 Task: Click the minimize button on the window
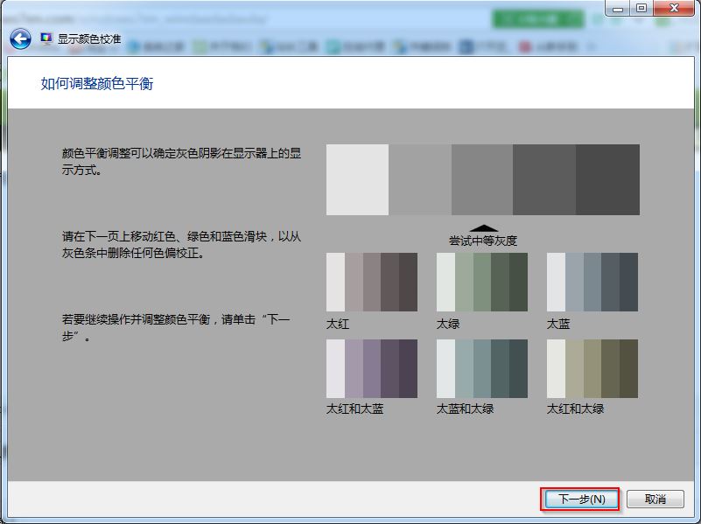(620, 9)
